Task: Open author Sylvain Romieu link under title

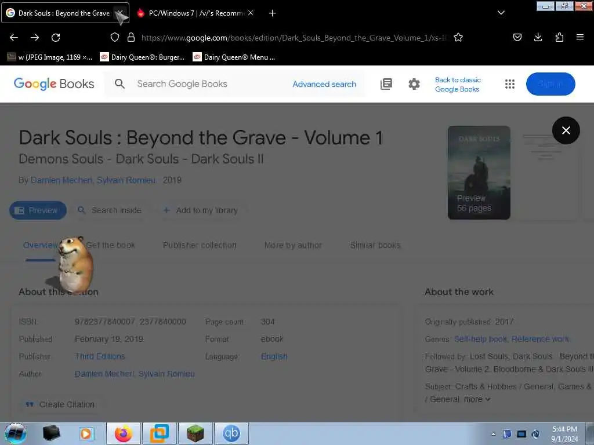Action: [x=126, y=180]
